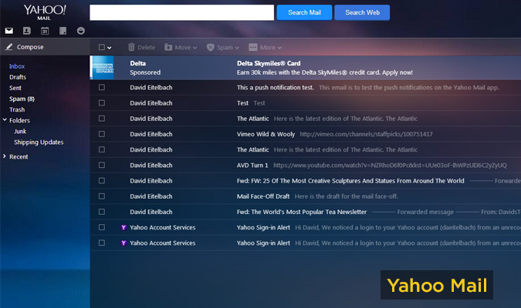Click Yahoo icon beside last Sign-in Alert

(x=123, y=243)
